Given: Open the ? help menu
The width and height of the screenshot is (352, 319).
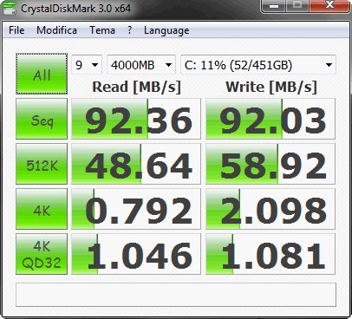Looking at the screenshot, I should pos(129,30).
